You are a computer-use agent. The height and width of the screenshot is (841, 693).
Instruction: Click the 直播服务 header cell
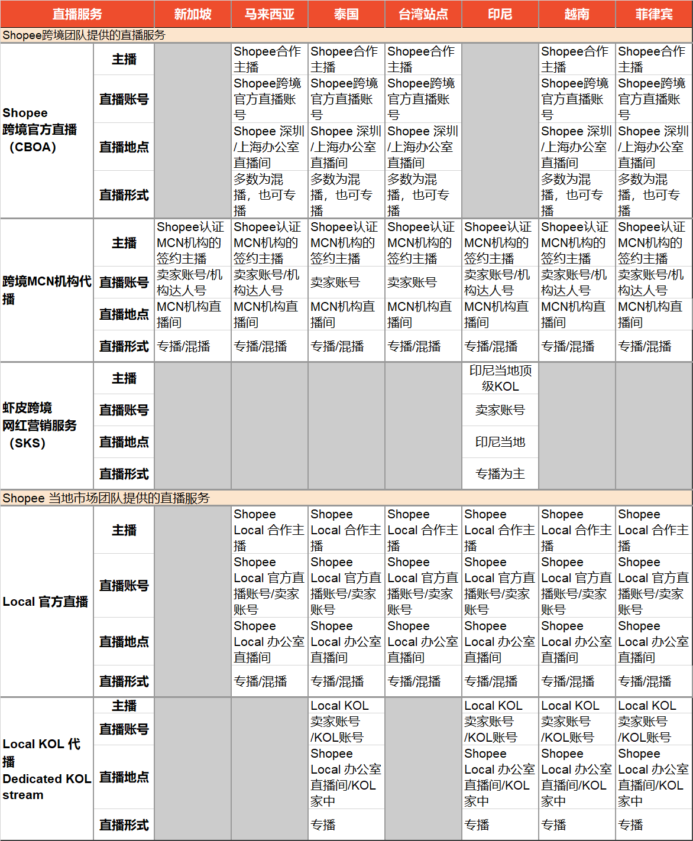[x=77, y=14]
